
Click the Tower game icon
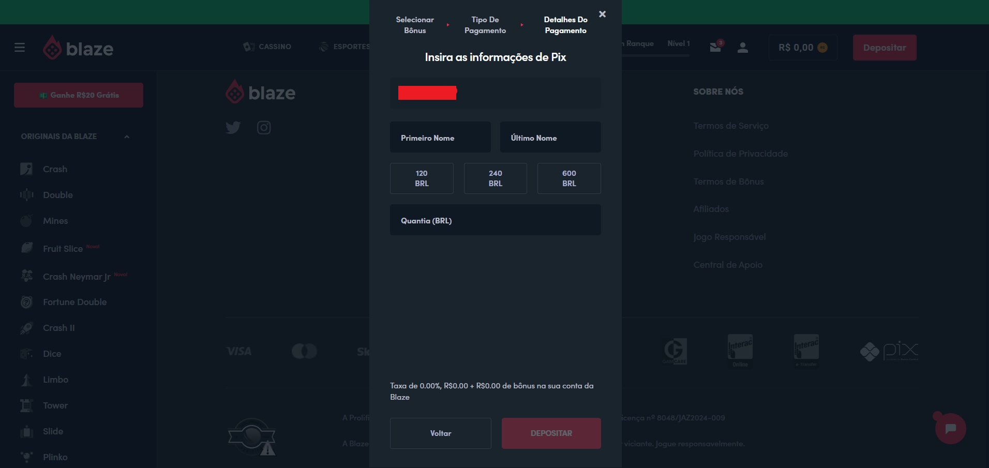tap(26, 405)
